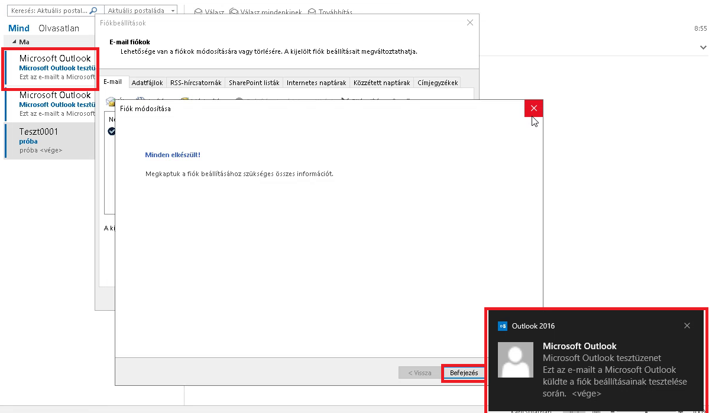Image resolution: width=709 pixels, height=413 pixels.
Task: Close the Fiók módosítása dialog with red X
Action: (x=533, y=108)
